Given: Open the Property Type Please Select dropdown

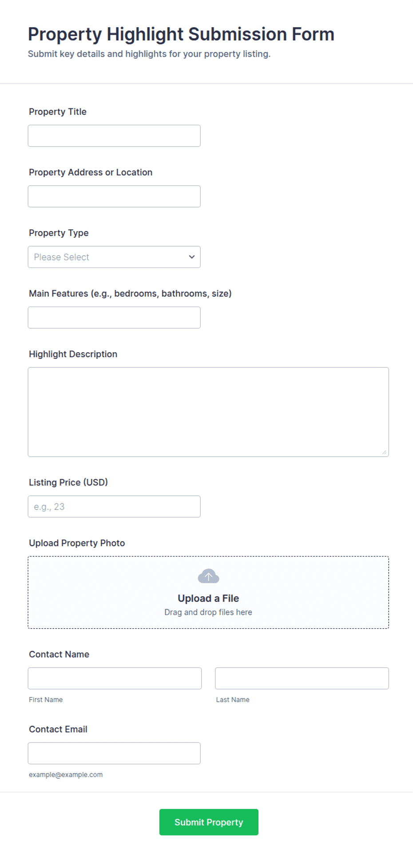Looking at the screenshot, I should pos(114,257).
